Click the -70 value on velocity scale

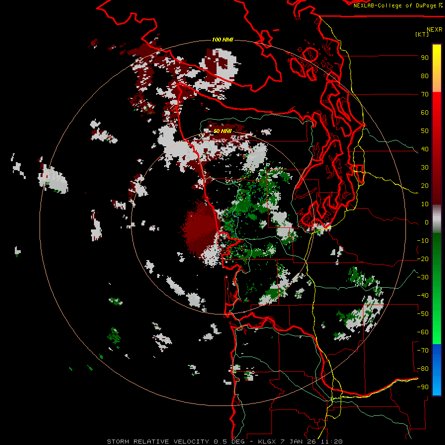[x=423, y=351]
